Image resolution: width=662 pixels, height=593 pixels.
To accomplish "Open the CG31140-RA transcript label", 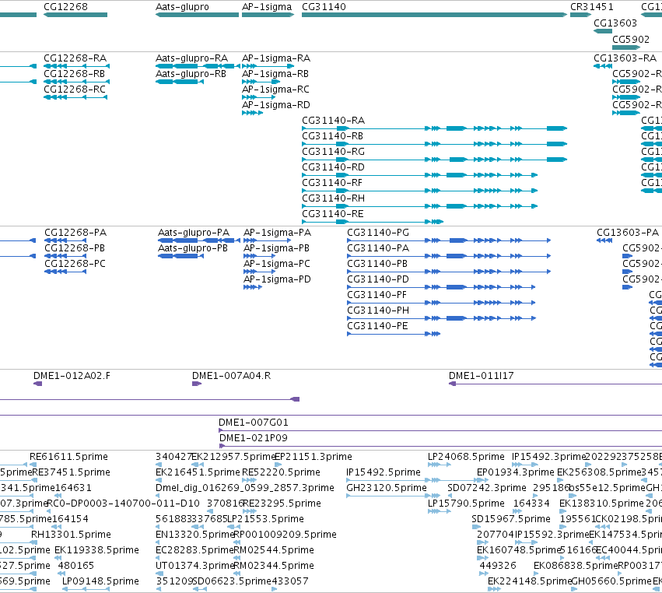I will click(333, 121).
